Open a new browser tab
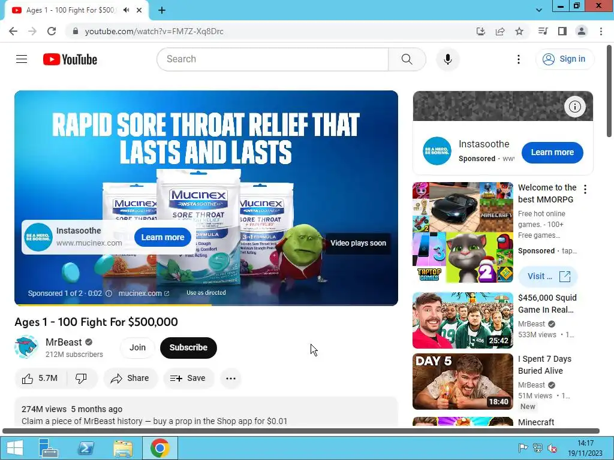Viewport: 614px width, 460px height. pyautogui.click(x=162, y=10)
